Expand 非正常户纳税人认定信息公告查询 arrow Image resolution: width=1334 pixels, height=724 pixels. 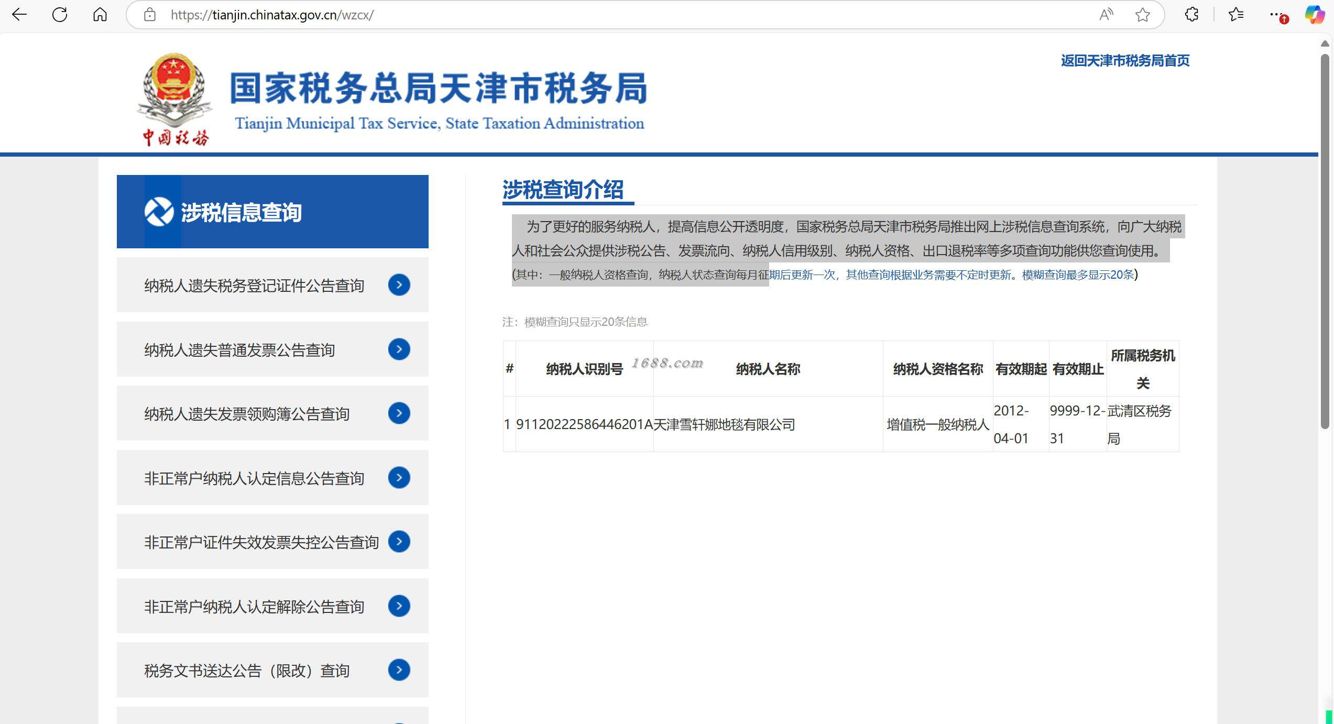tap(399, 478)
